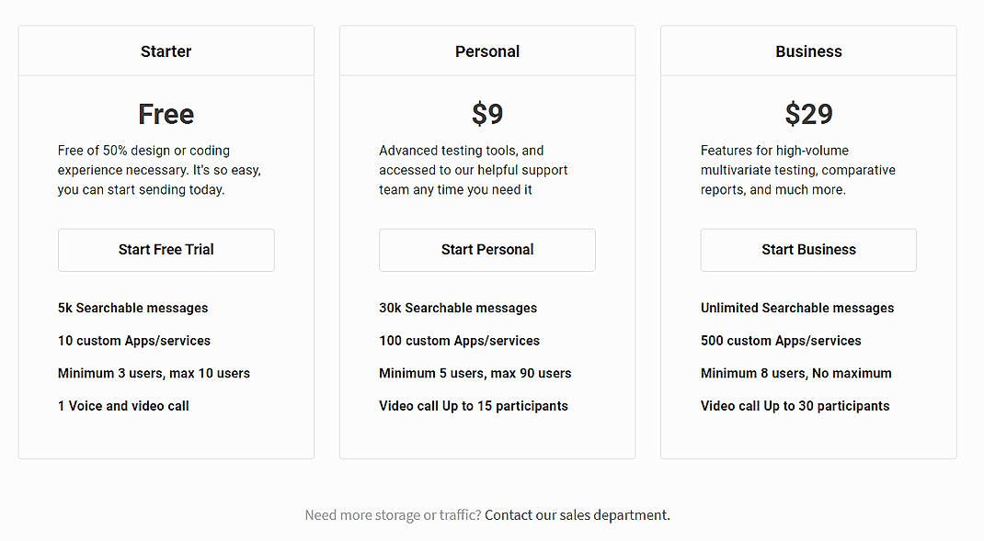
Task: Click the $9 price label
Action: (x=486, y=113)
